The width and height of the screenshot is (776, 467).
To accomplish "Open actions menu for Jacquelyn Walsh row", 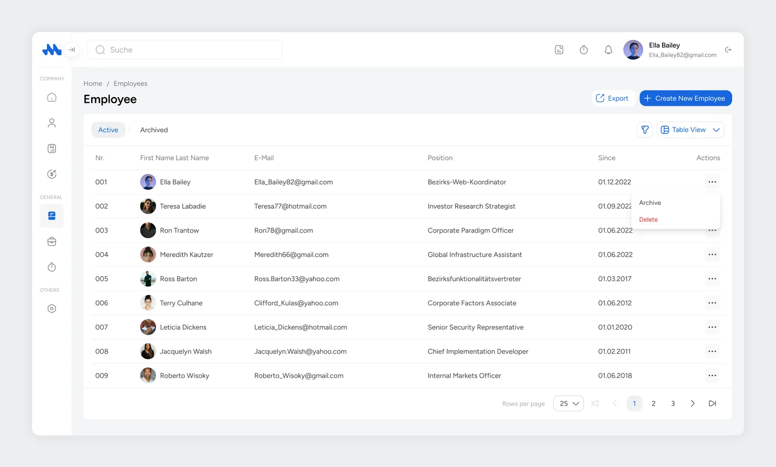I will tap(712, 352).
